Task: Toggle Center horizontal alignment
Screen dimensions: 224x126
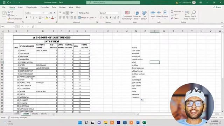Action: click(x=64, y=17)
